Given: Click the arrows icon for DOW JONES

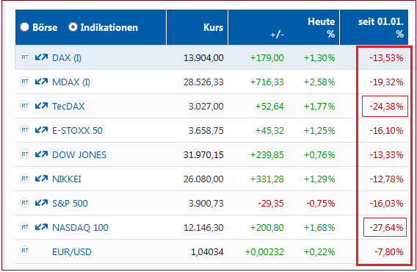Looking at the screenshot, I should point(41,154).
